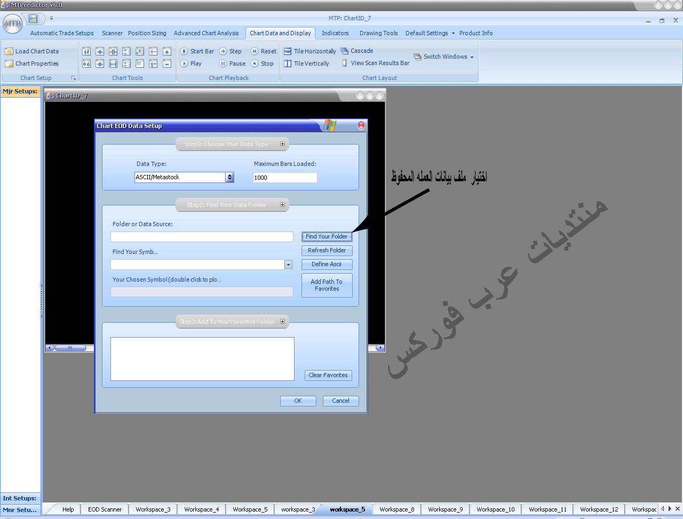Click the Switch Windows icon
This screenshot has height=519, width=683.
[x=417, y=57]
